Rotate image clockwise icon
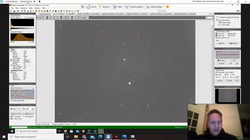 67,17
